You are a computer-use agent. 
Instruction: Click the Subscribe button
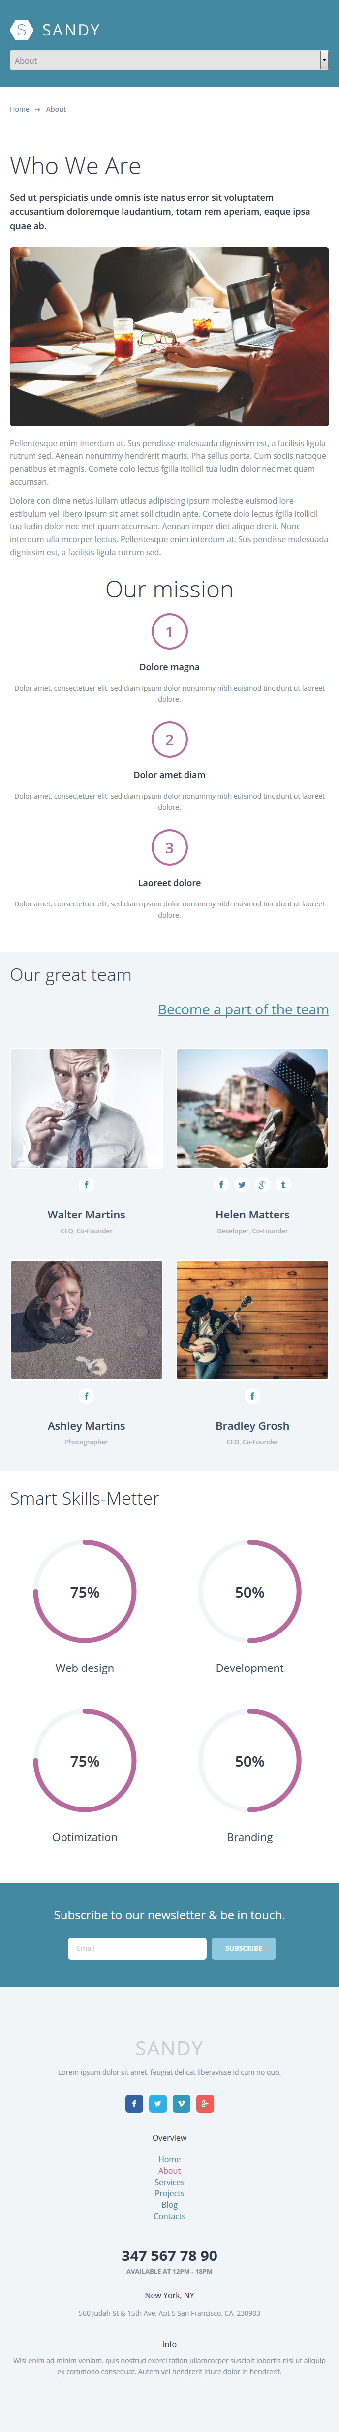coord(244,1947)
